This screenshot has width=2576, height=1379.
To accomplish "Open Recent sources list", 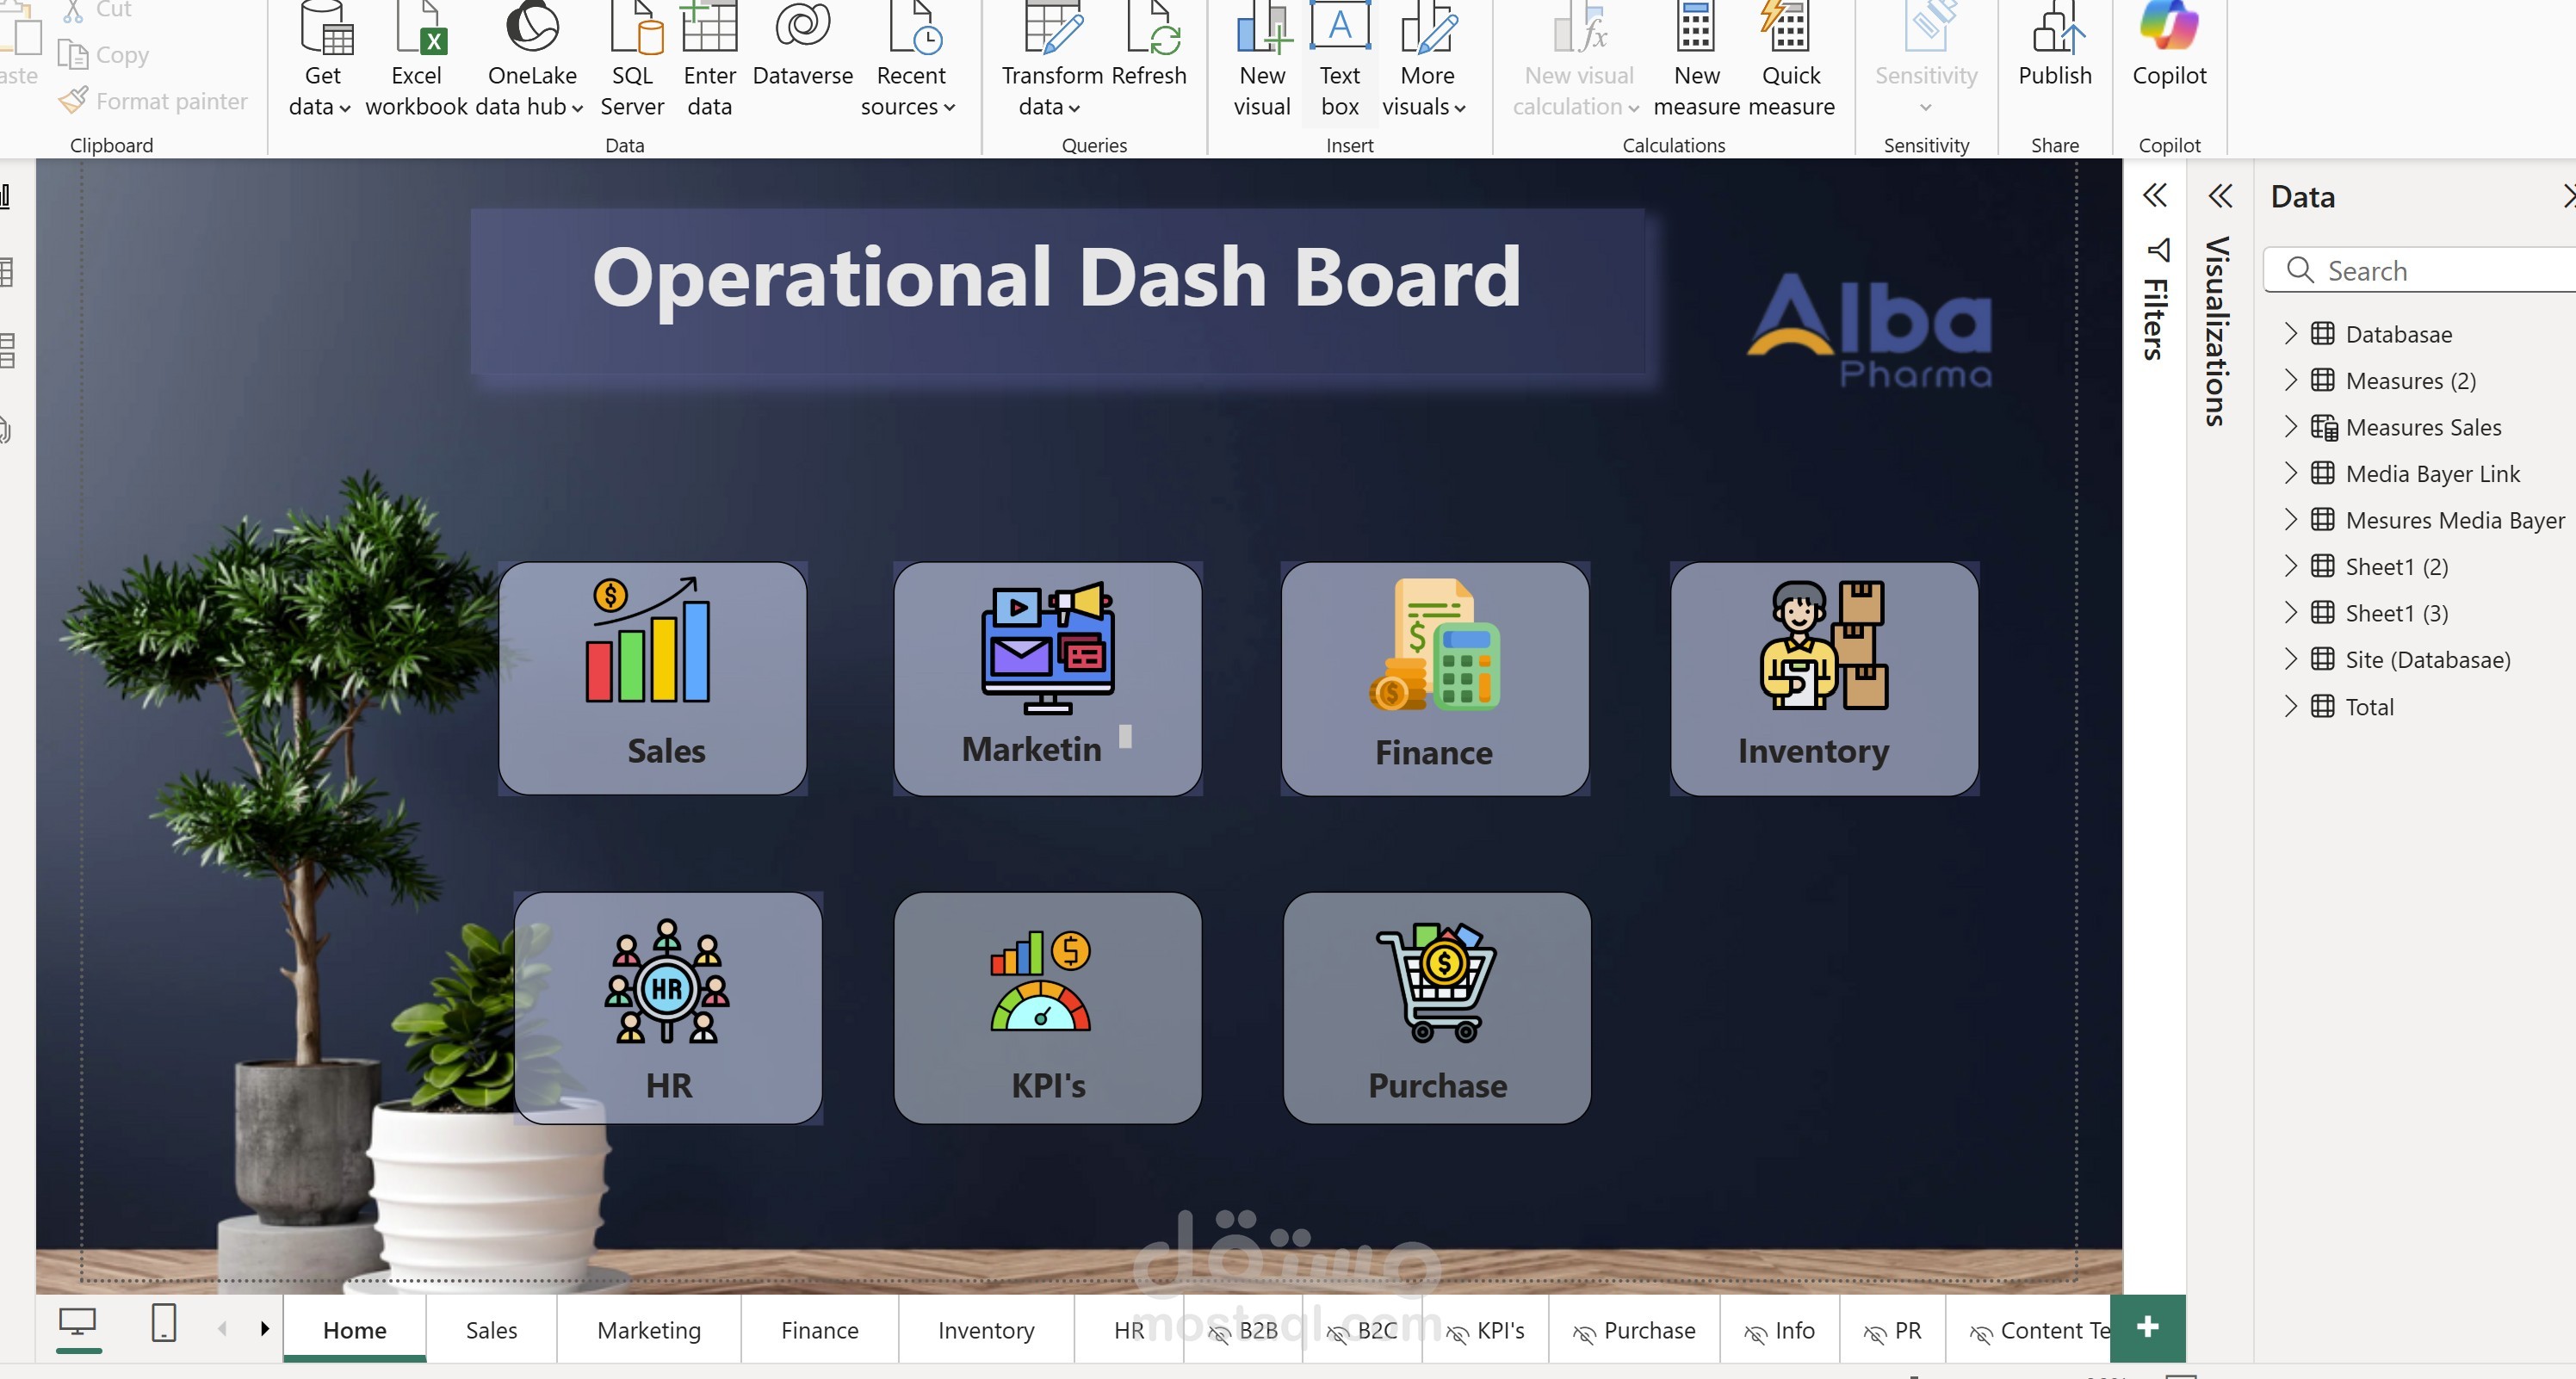I will [909, 62].
